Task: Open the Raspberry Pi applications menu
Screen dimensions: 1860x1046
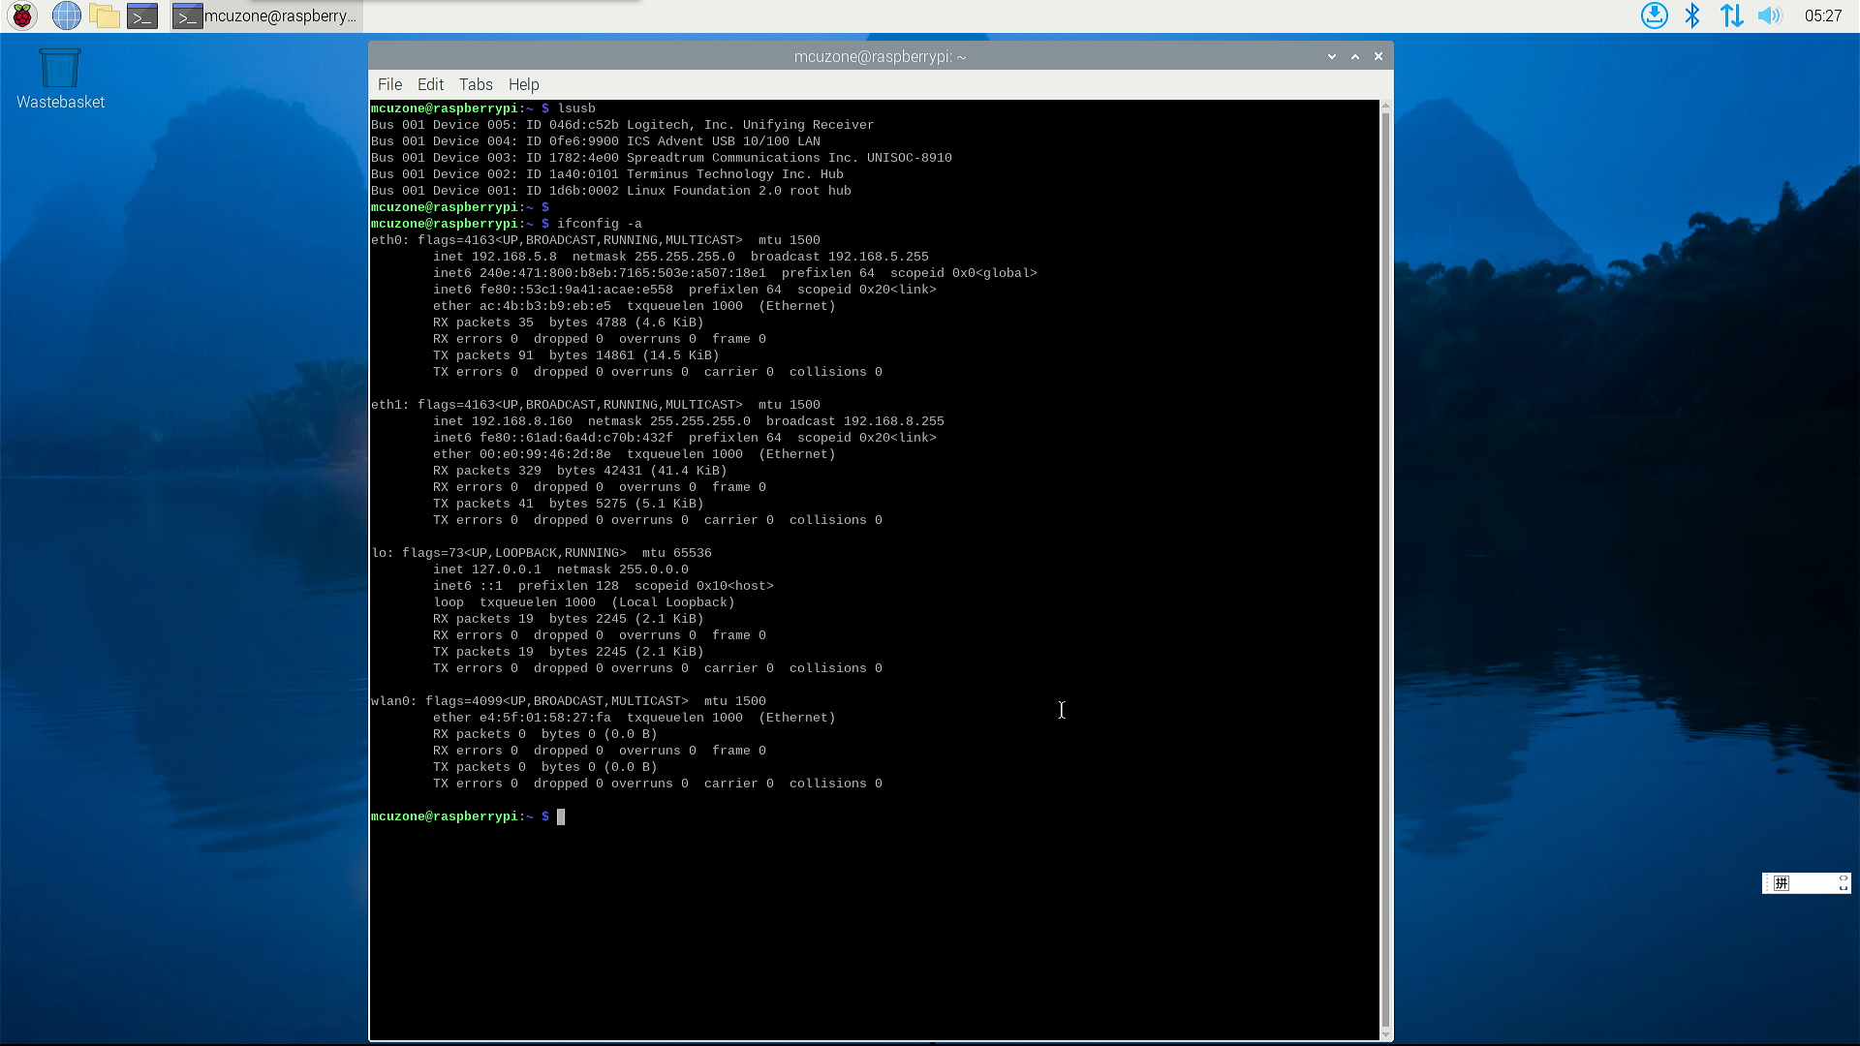Action: pos(22,15)
